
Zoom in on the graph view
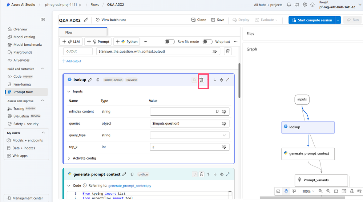pyautogui.click(x=320, y=191)
